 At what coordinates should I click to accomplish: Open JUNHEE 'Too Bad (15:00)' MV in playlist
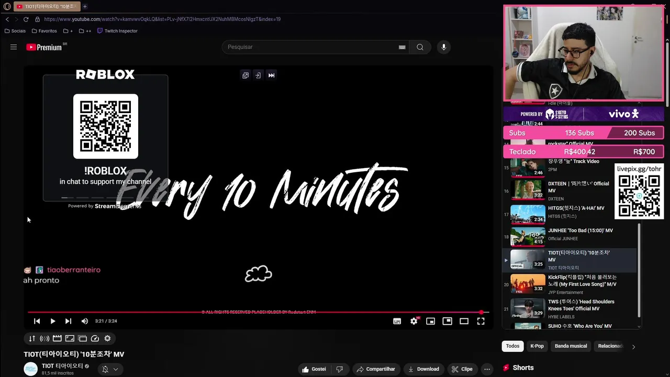tap(571, 236)
